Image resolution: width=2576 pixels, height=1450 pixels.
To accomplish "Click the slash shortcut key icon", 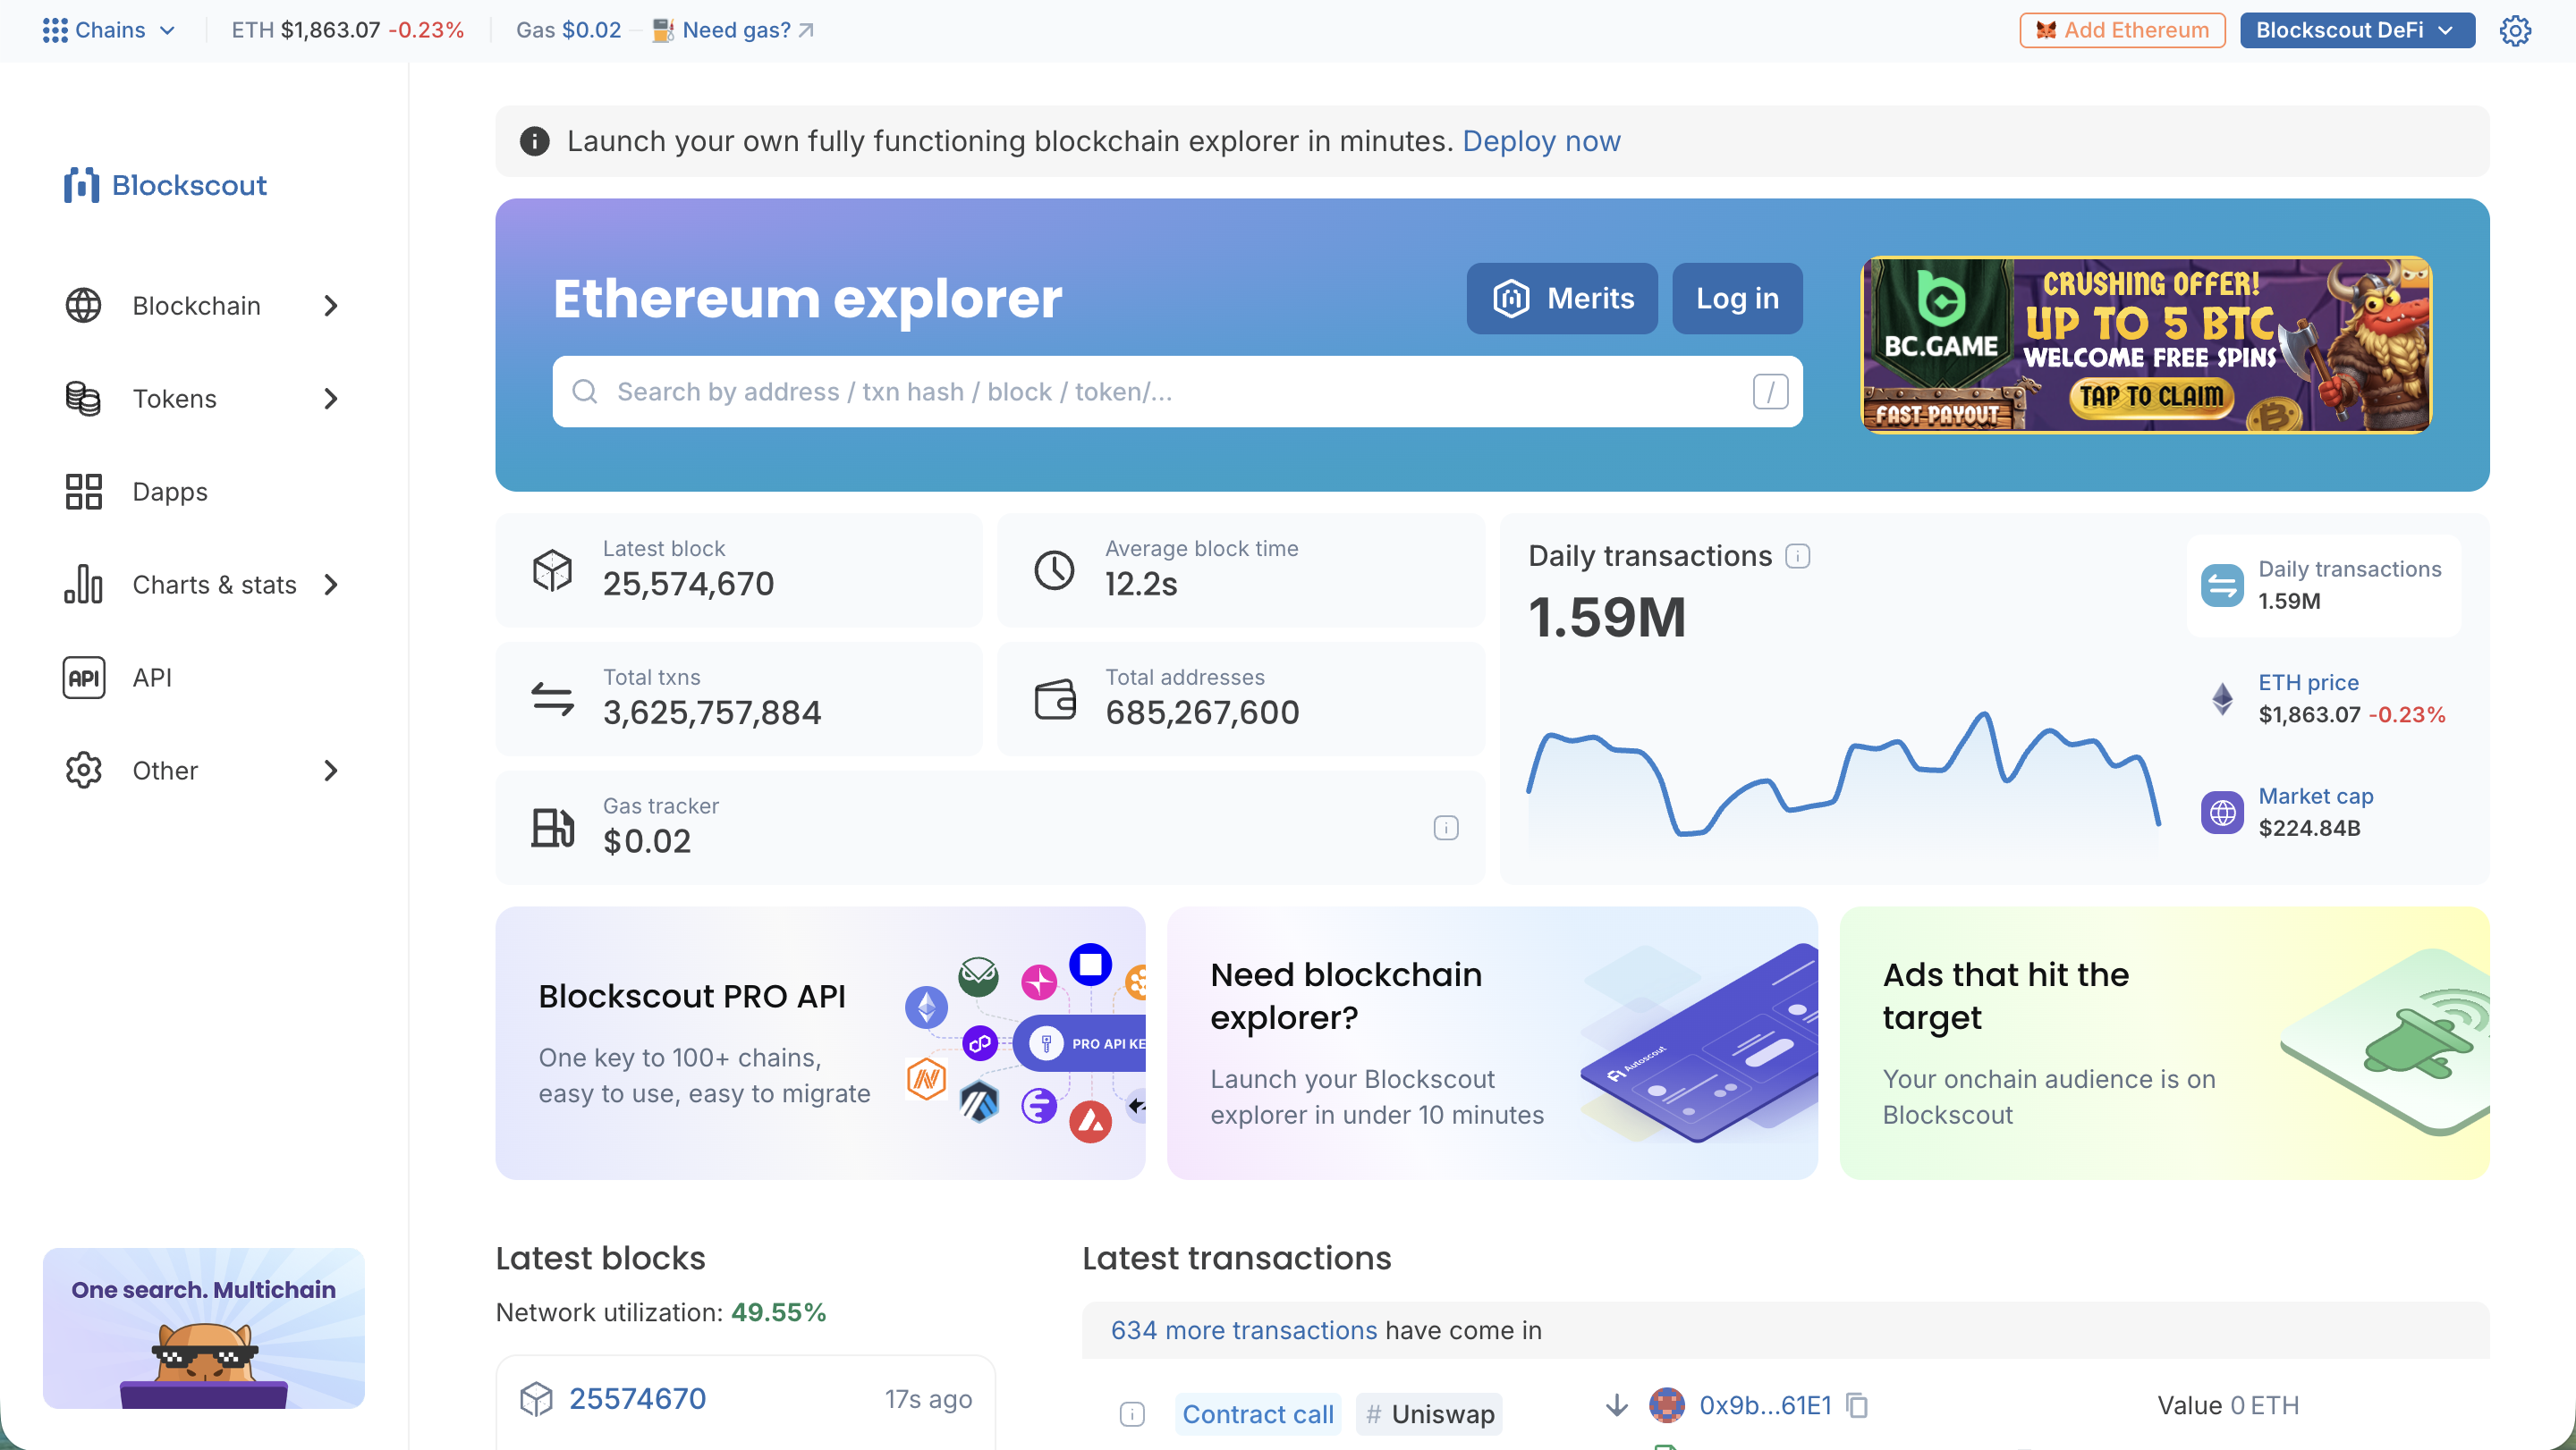I will tap(1770, 392).
